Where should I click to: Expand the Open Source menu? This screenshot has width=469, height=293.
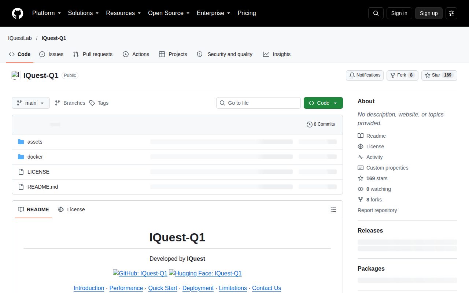pyautogui.click(x=169, y=13)
